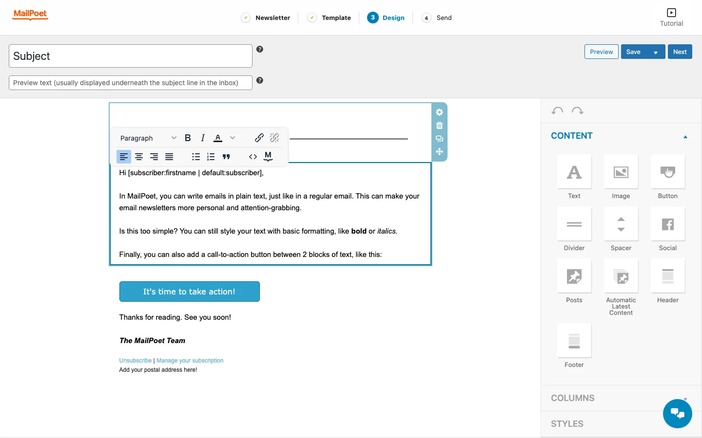Image resolution: width=702 pixels, height=438 pixels.
Task: Expand the COLUMNS panel
Action: 621,398
